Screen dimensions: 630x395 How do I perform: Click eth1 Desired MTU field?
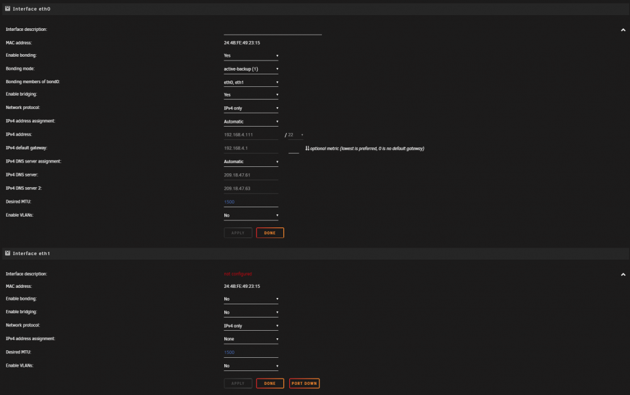251,352
